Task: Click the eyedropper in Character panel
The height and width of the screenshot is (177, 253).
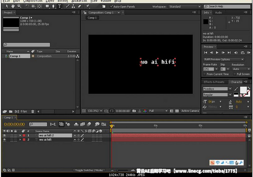Action: coord(236,89)
